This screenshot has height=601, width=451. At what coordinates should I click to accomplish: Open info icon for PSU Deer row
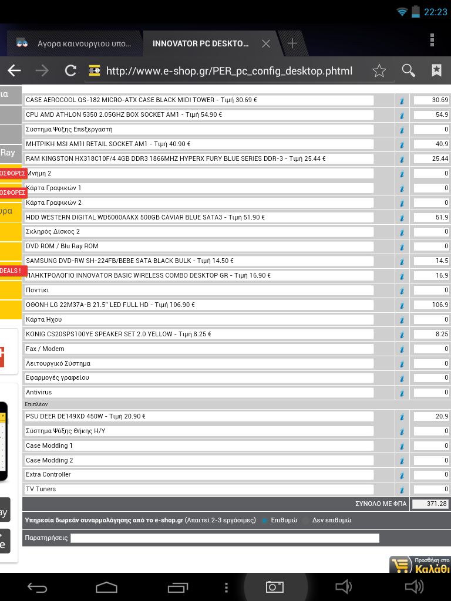click(402, 417)
